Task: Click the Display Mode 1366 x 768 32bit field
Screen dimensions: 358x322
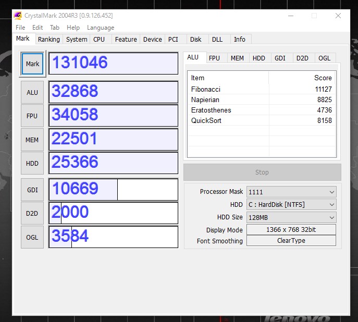Action: tap(291, 230)
